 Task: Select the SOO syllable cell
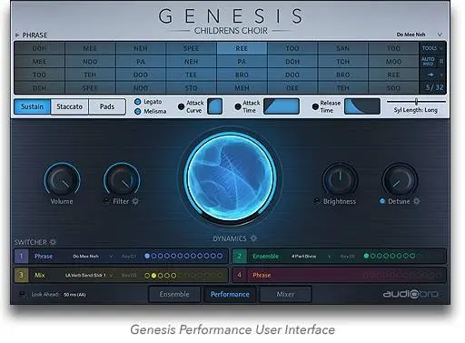coord(393,88)
